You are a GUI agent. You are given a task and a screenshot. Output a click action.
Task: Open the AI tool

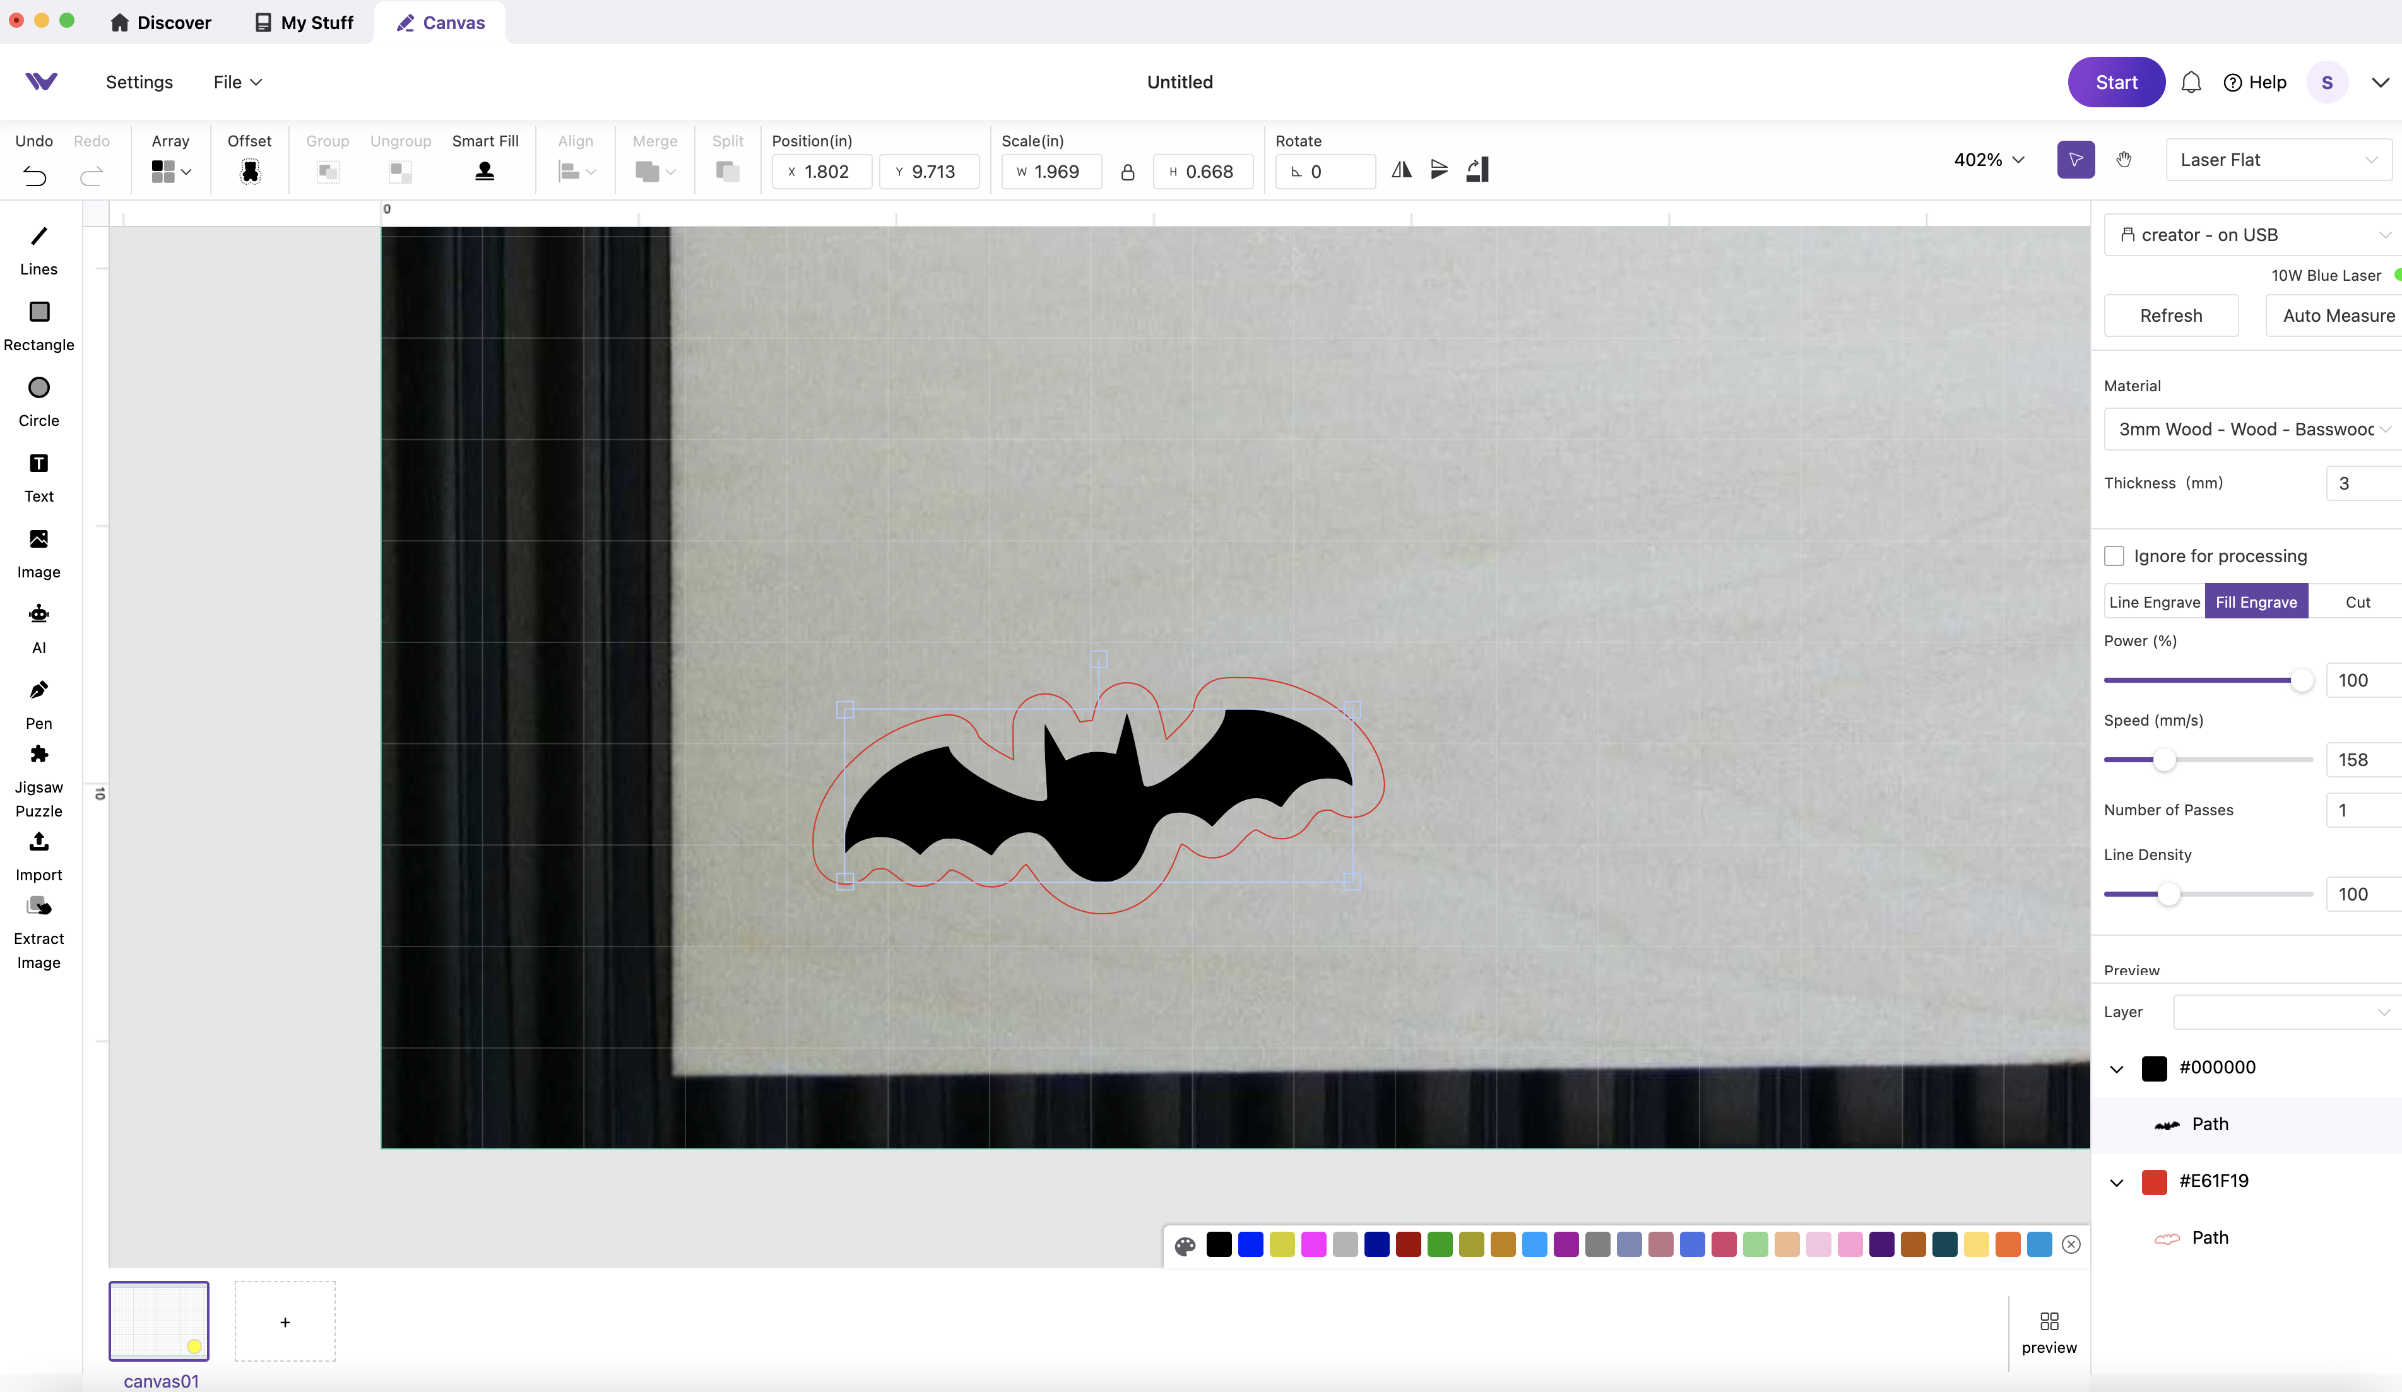tap(38, 629)
